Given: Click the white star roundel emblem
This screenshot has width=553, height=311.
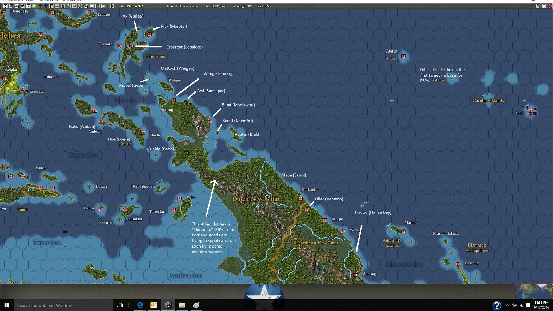Looking at the screenshot, I should 264,292.
